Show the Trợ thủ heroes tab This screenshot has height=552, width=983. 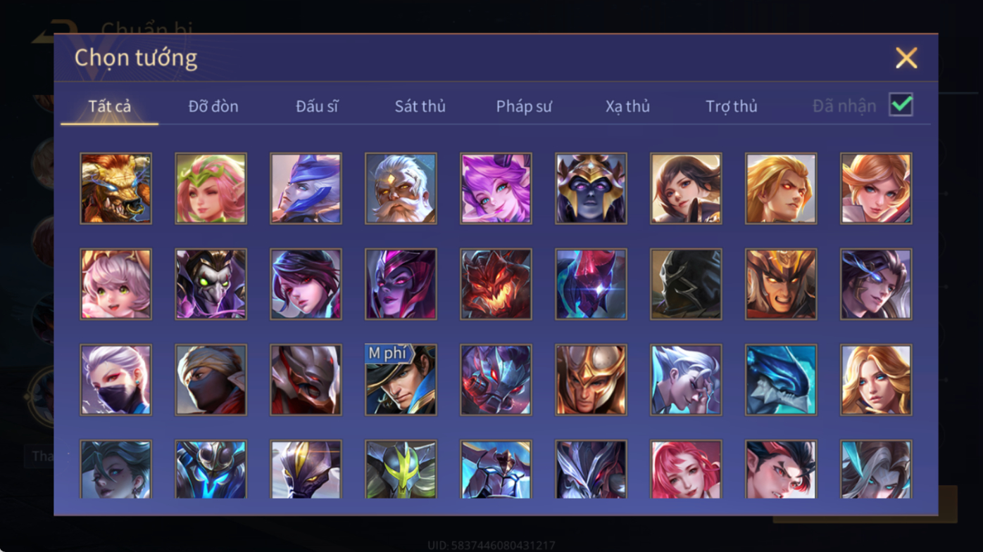click(732, 106)
